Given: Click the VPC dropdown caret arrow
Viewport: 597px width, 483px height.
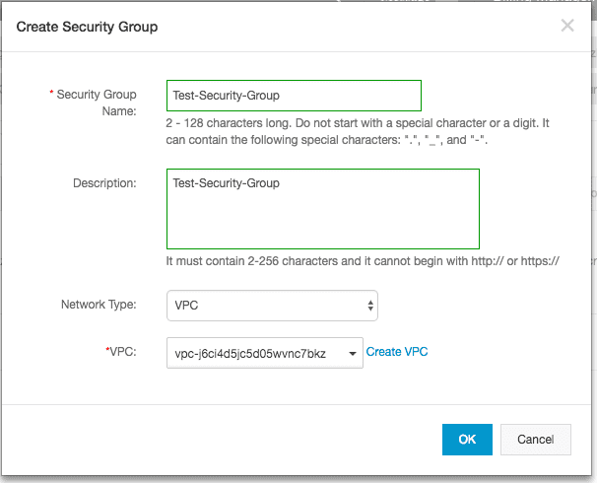Looking at the screenshot, I should click(353, 354).
